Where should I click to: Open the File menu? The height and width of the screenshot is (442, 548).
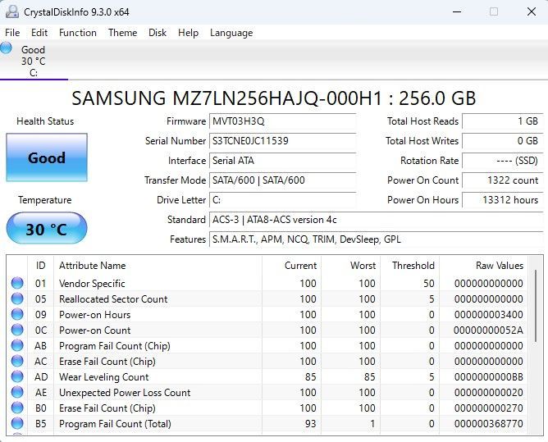[x=12, y=33]
